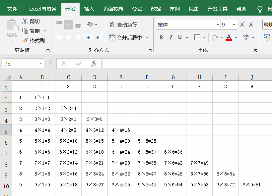Select cell containing 7×6=42
This screenshot has width=272, height=196.
tap(173, 163)
